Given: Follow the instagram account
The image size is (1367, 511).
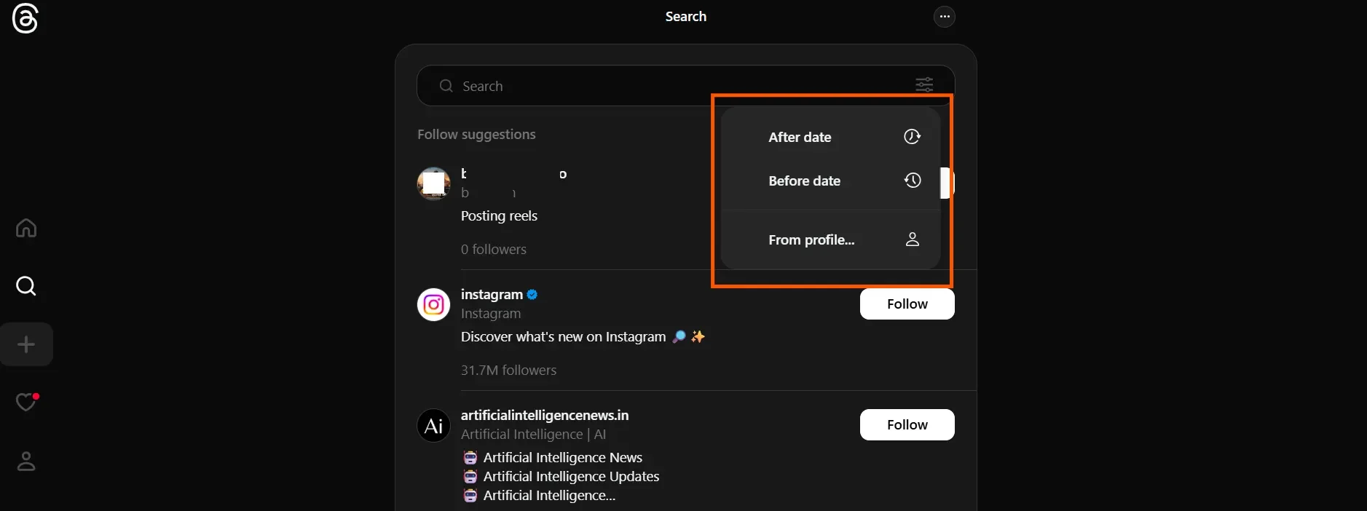Looking at the screenshot, I should (907, 304).
